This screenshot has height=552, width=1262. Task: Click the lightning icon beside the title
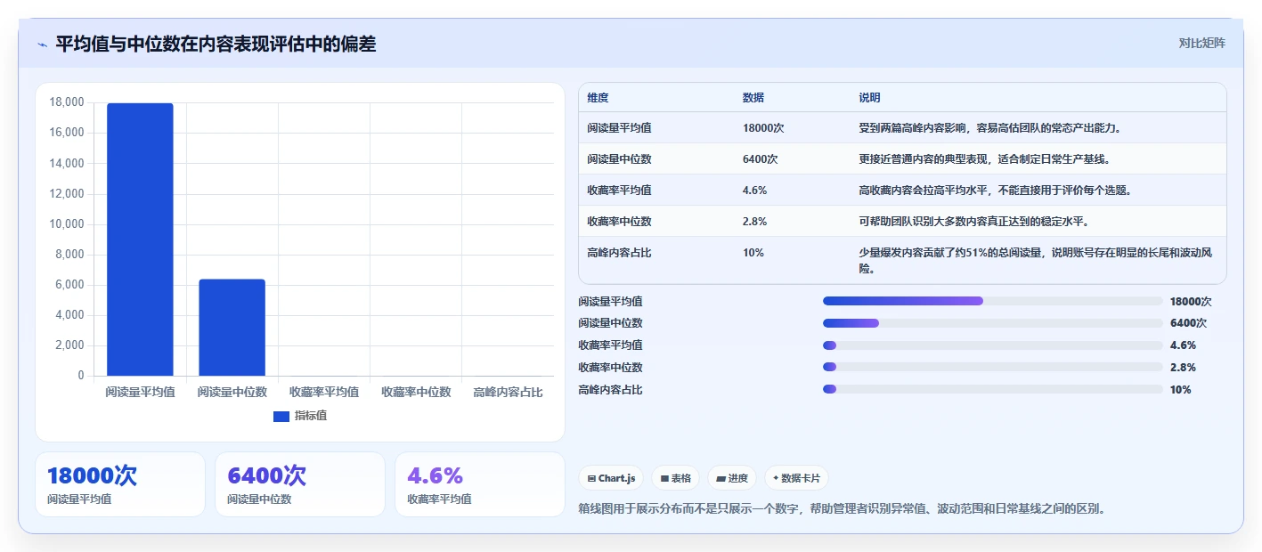(x=42, y=45)
